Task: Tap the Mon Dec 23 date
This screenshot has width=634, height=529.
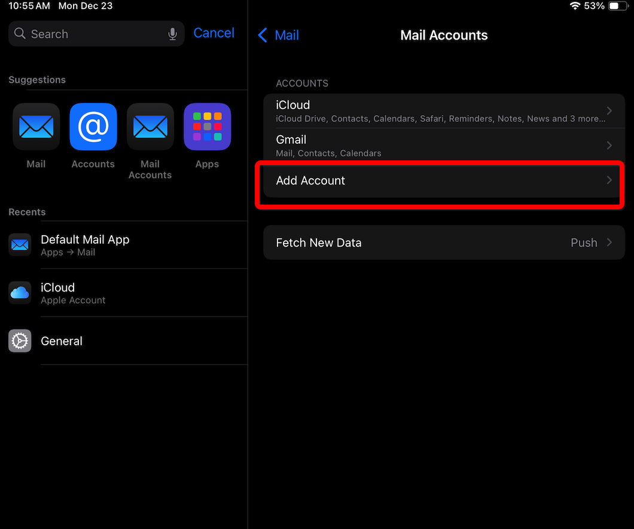Action: [86, 5]
